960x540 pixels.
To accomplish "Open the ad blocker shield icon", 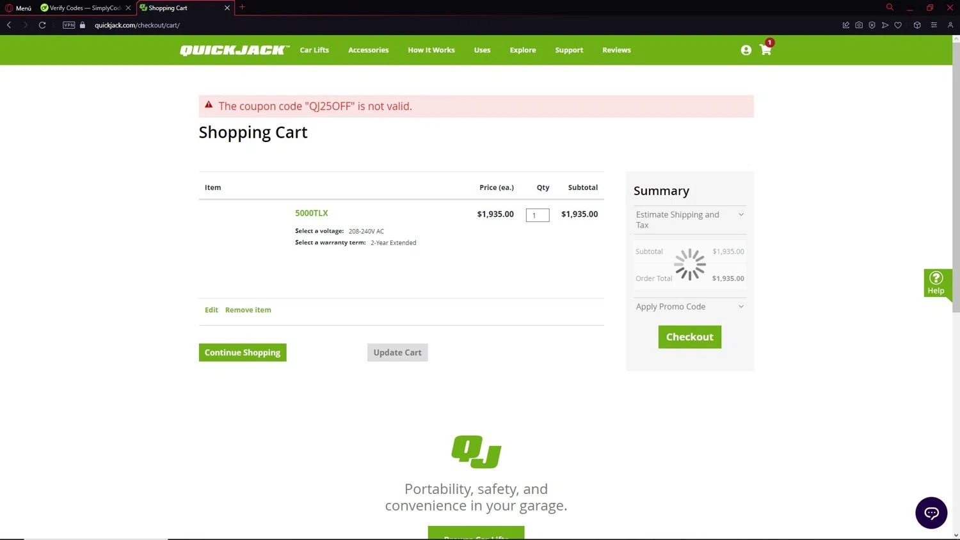I will (x=872, y=25).
